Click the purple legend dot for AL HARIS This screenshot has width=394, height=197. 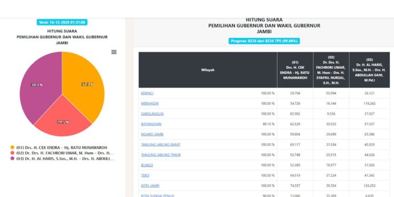tap(12, 159)
